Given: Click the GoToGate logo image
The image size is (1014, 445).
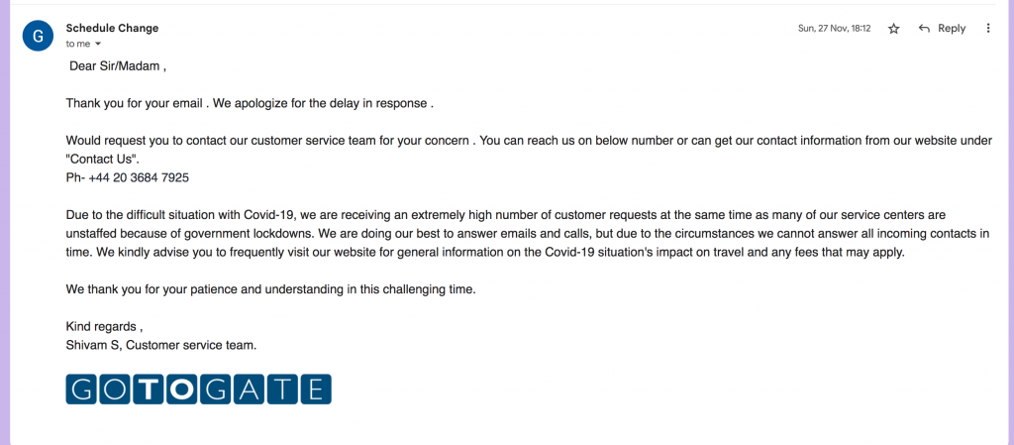Looking at the screenshot, I should click(198, 389).
